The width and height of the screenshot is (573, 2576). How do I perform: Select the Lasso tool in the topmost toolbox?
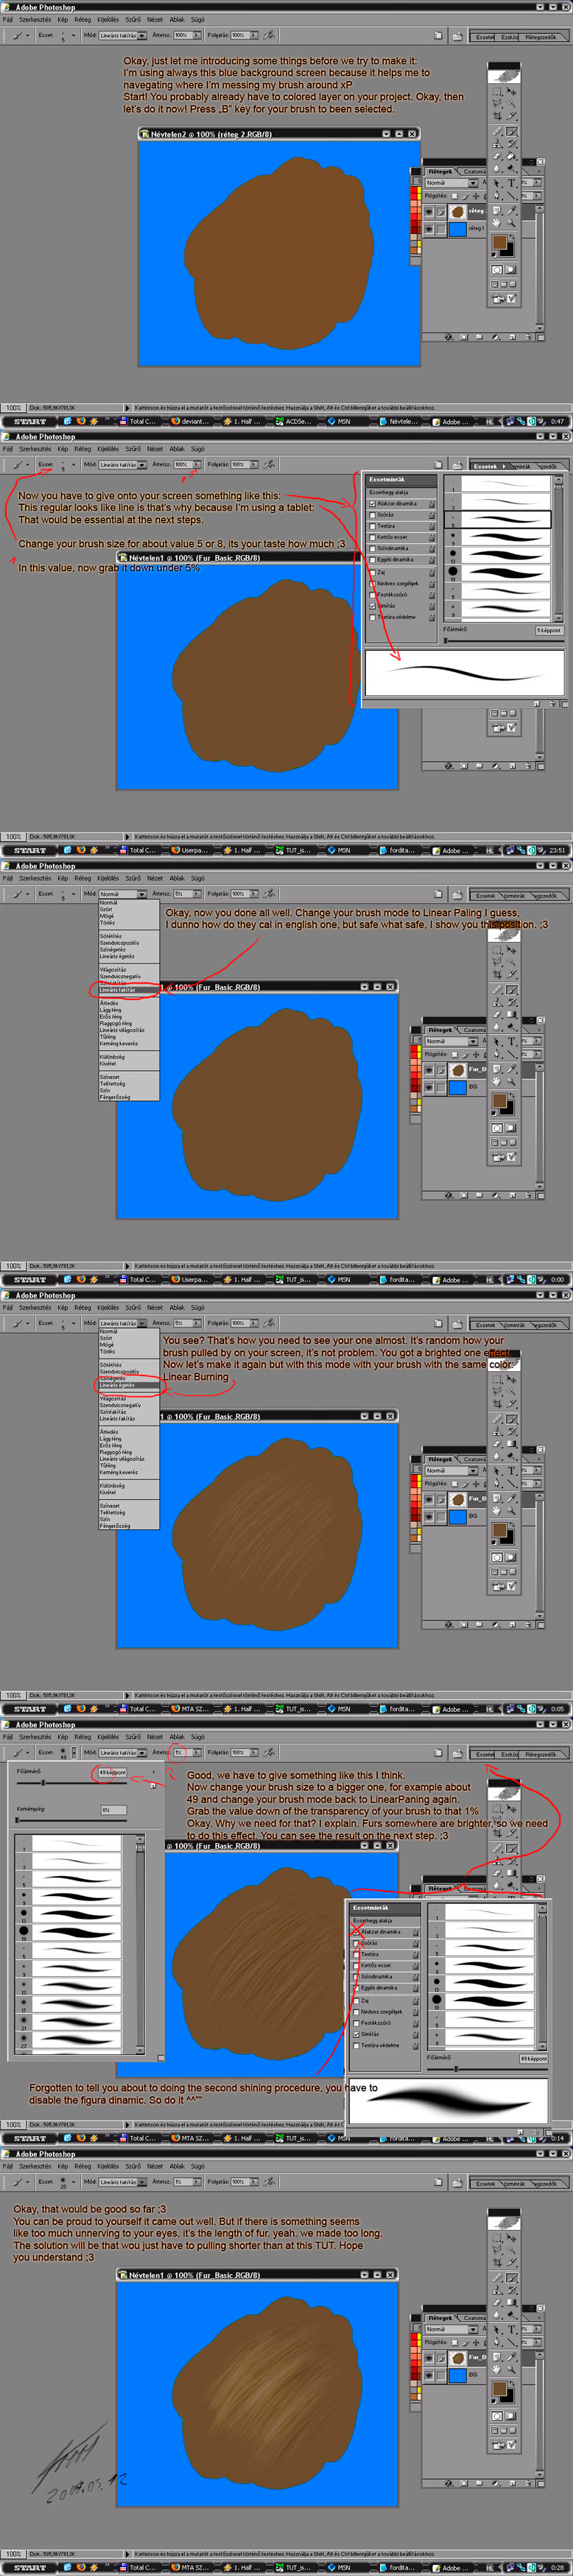pyautogui.click(x=497, y=103)
